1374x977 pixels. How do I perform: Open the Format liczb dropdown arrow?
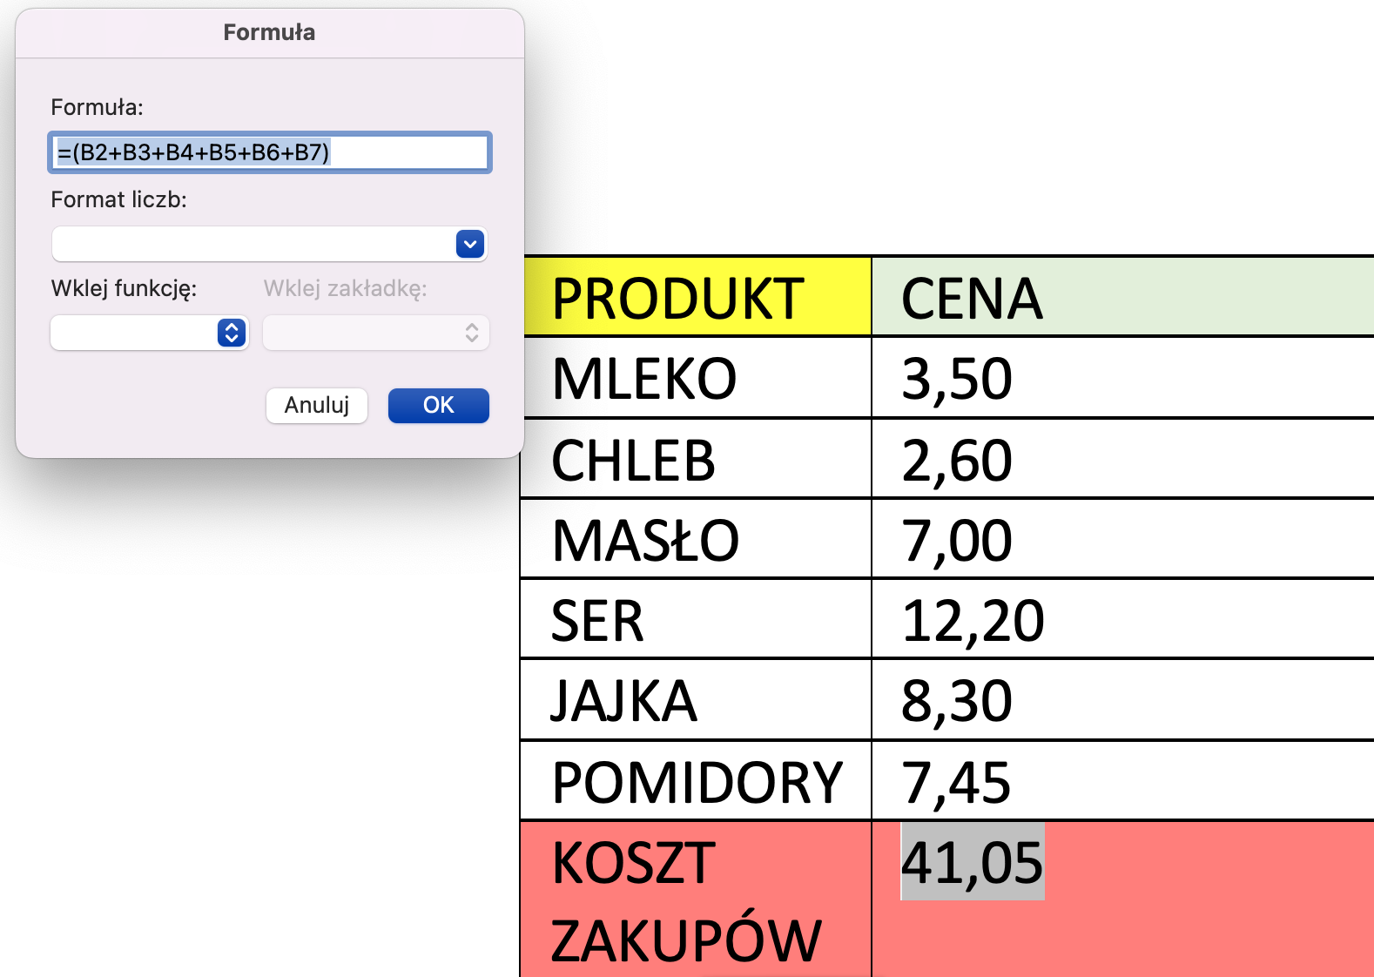pyautogui.click(x=470, y=245)
